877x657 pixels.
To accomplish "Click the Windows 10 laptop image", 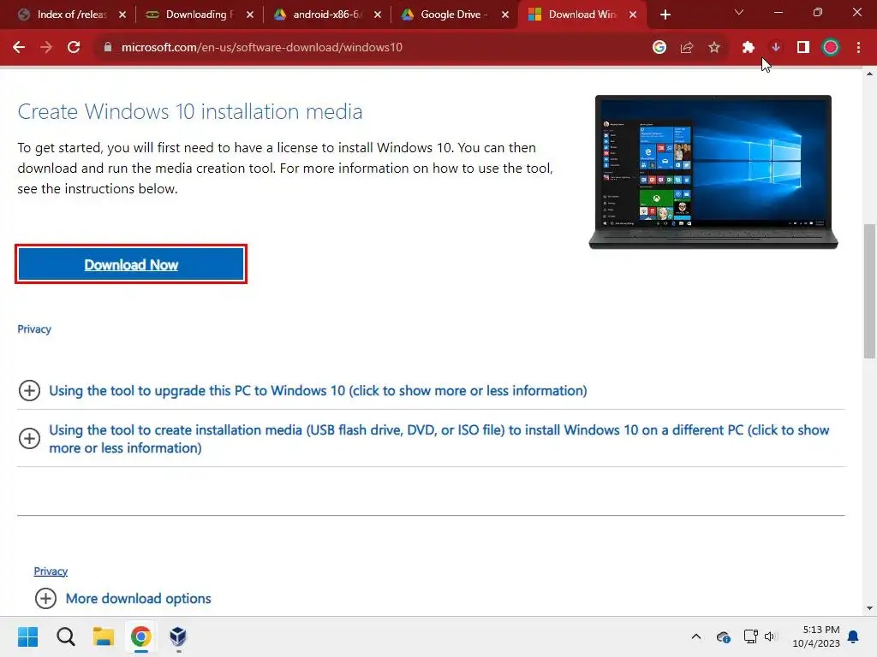I will point(713,172).
